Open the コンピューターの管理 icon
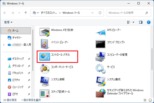This screenshot has width=154, height=103. (x=100, y=57)
